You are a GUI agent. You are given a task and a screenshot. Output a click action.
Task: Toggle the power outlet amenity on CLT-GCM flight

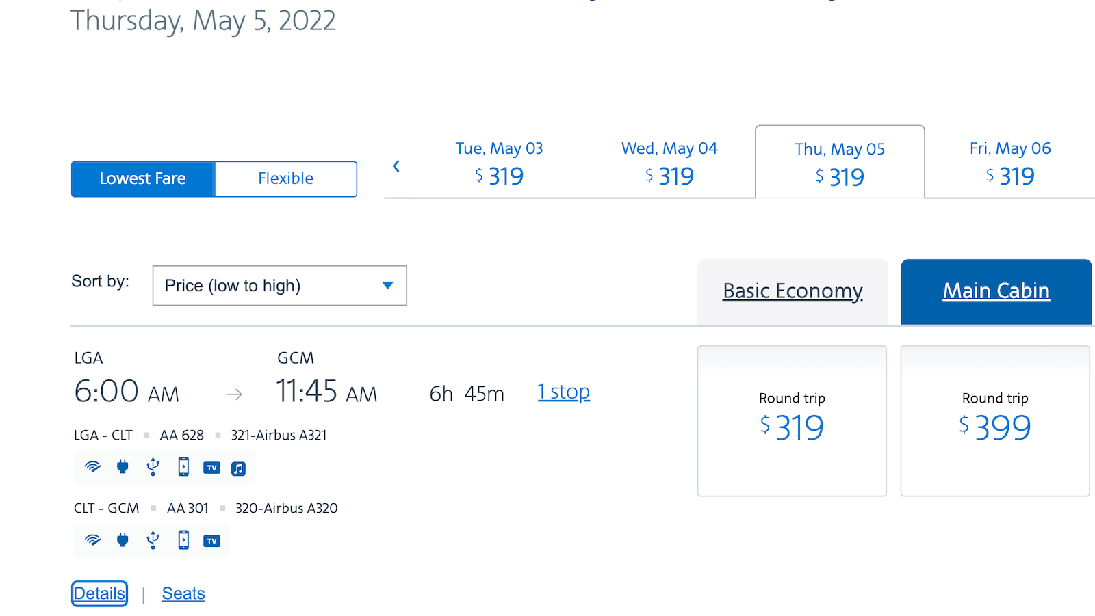click(123, 540)
